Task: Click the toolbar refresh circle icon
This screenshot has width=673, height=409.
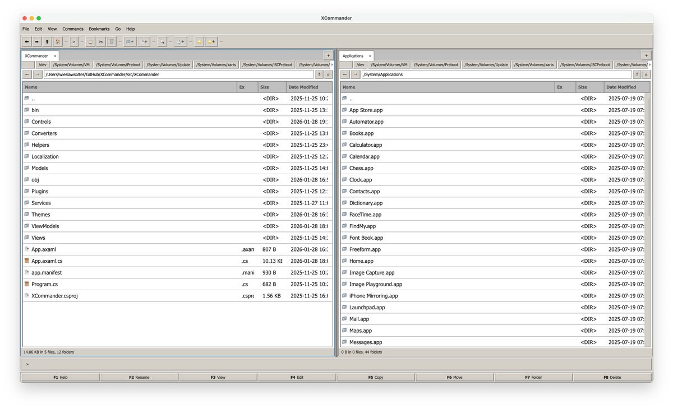Action: click(73, 41)
